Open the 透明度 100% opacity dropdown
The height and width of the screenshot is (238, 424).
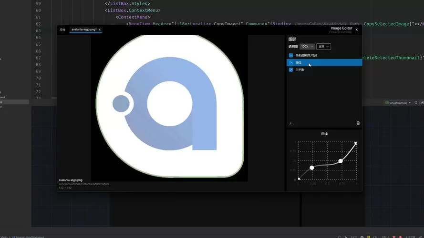coord(307,47)
